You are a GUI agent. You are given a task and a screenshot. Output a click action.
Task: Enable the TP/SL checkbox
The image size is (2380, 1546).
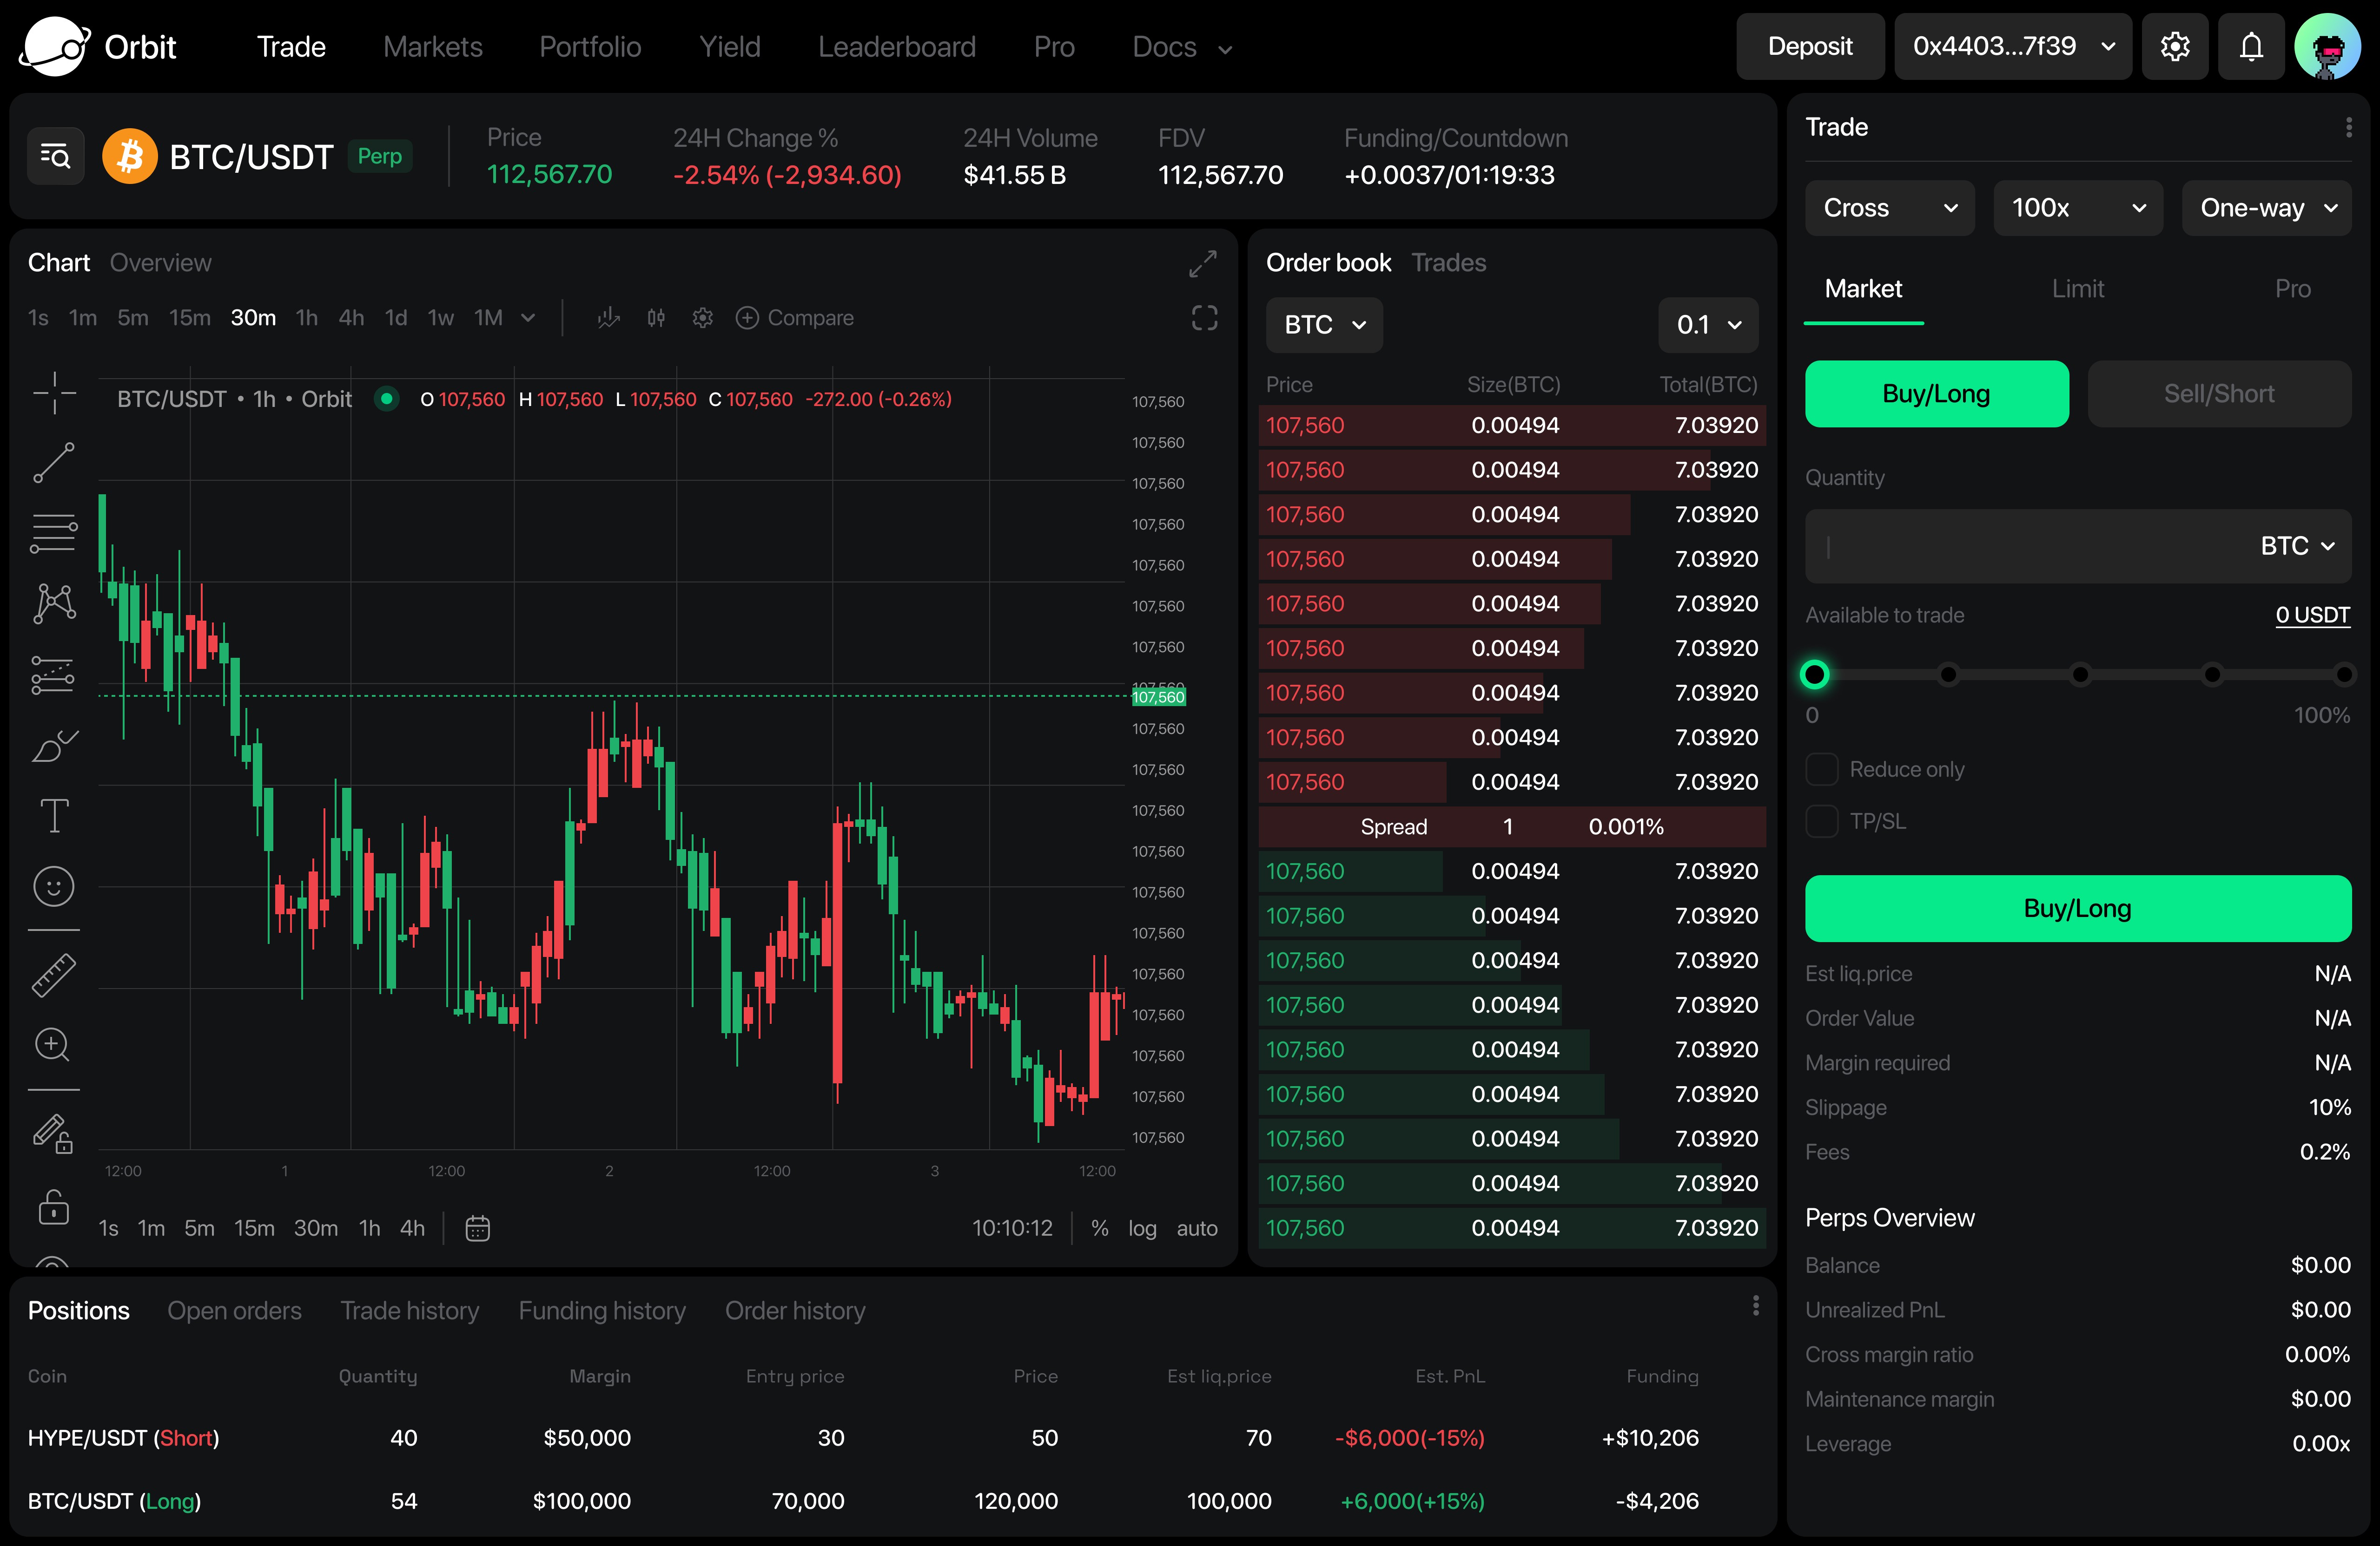[x=1822, y=821]
